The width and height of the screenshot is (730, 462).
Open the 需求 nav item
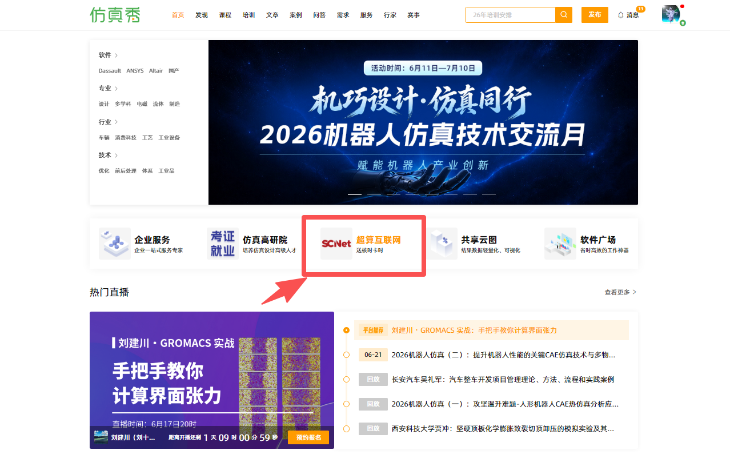pos(343,15)
